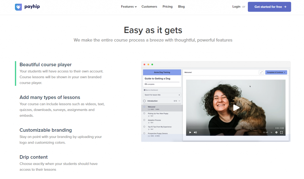
Task: Click the video icon under Welcome! lesson
Action: pyautogui.click(x=149, y=109)
